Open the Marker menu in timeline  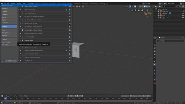(26, 96)
